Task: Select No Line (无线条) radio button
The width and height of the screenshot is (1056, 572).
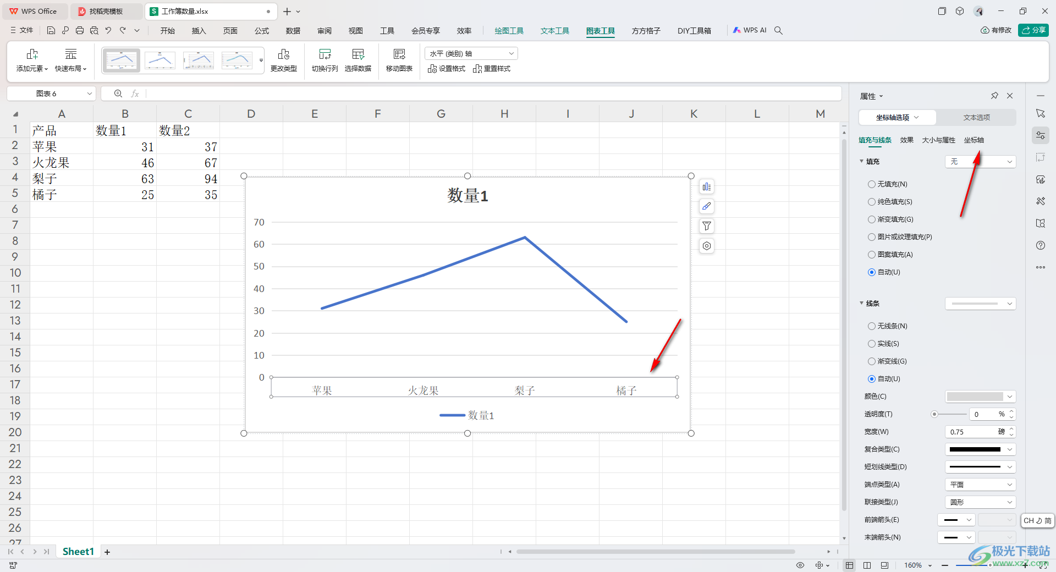Action: coord(872,326)
